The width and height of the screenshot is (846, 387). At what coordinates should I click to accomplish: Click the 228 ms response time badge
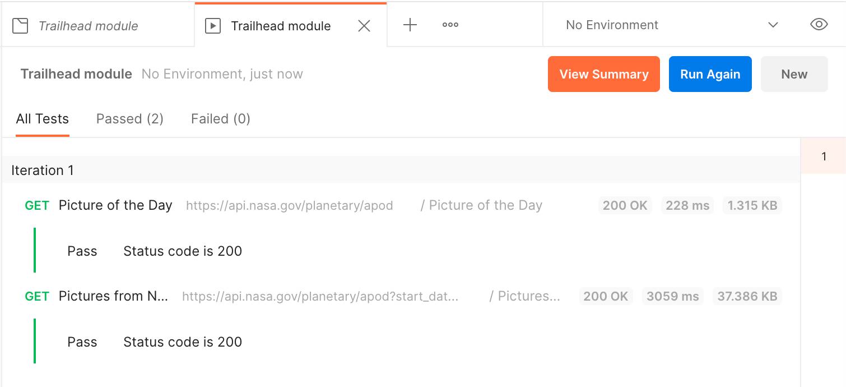click(687, 205)
